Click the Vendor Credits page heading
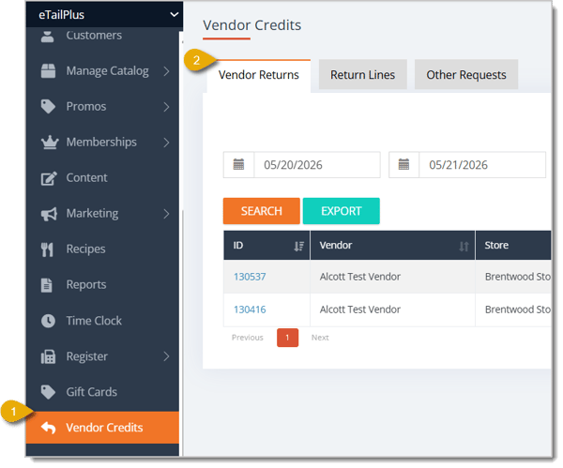This screenshot has height=468, width=563. [x=252, y=25]
